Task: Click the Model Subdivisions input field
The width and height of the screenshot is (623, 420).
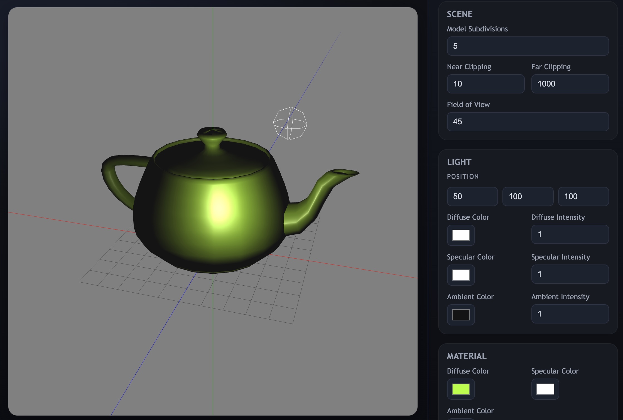Action: pyautogui.click(x=527, y=46)
